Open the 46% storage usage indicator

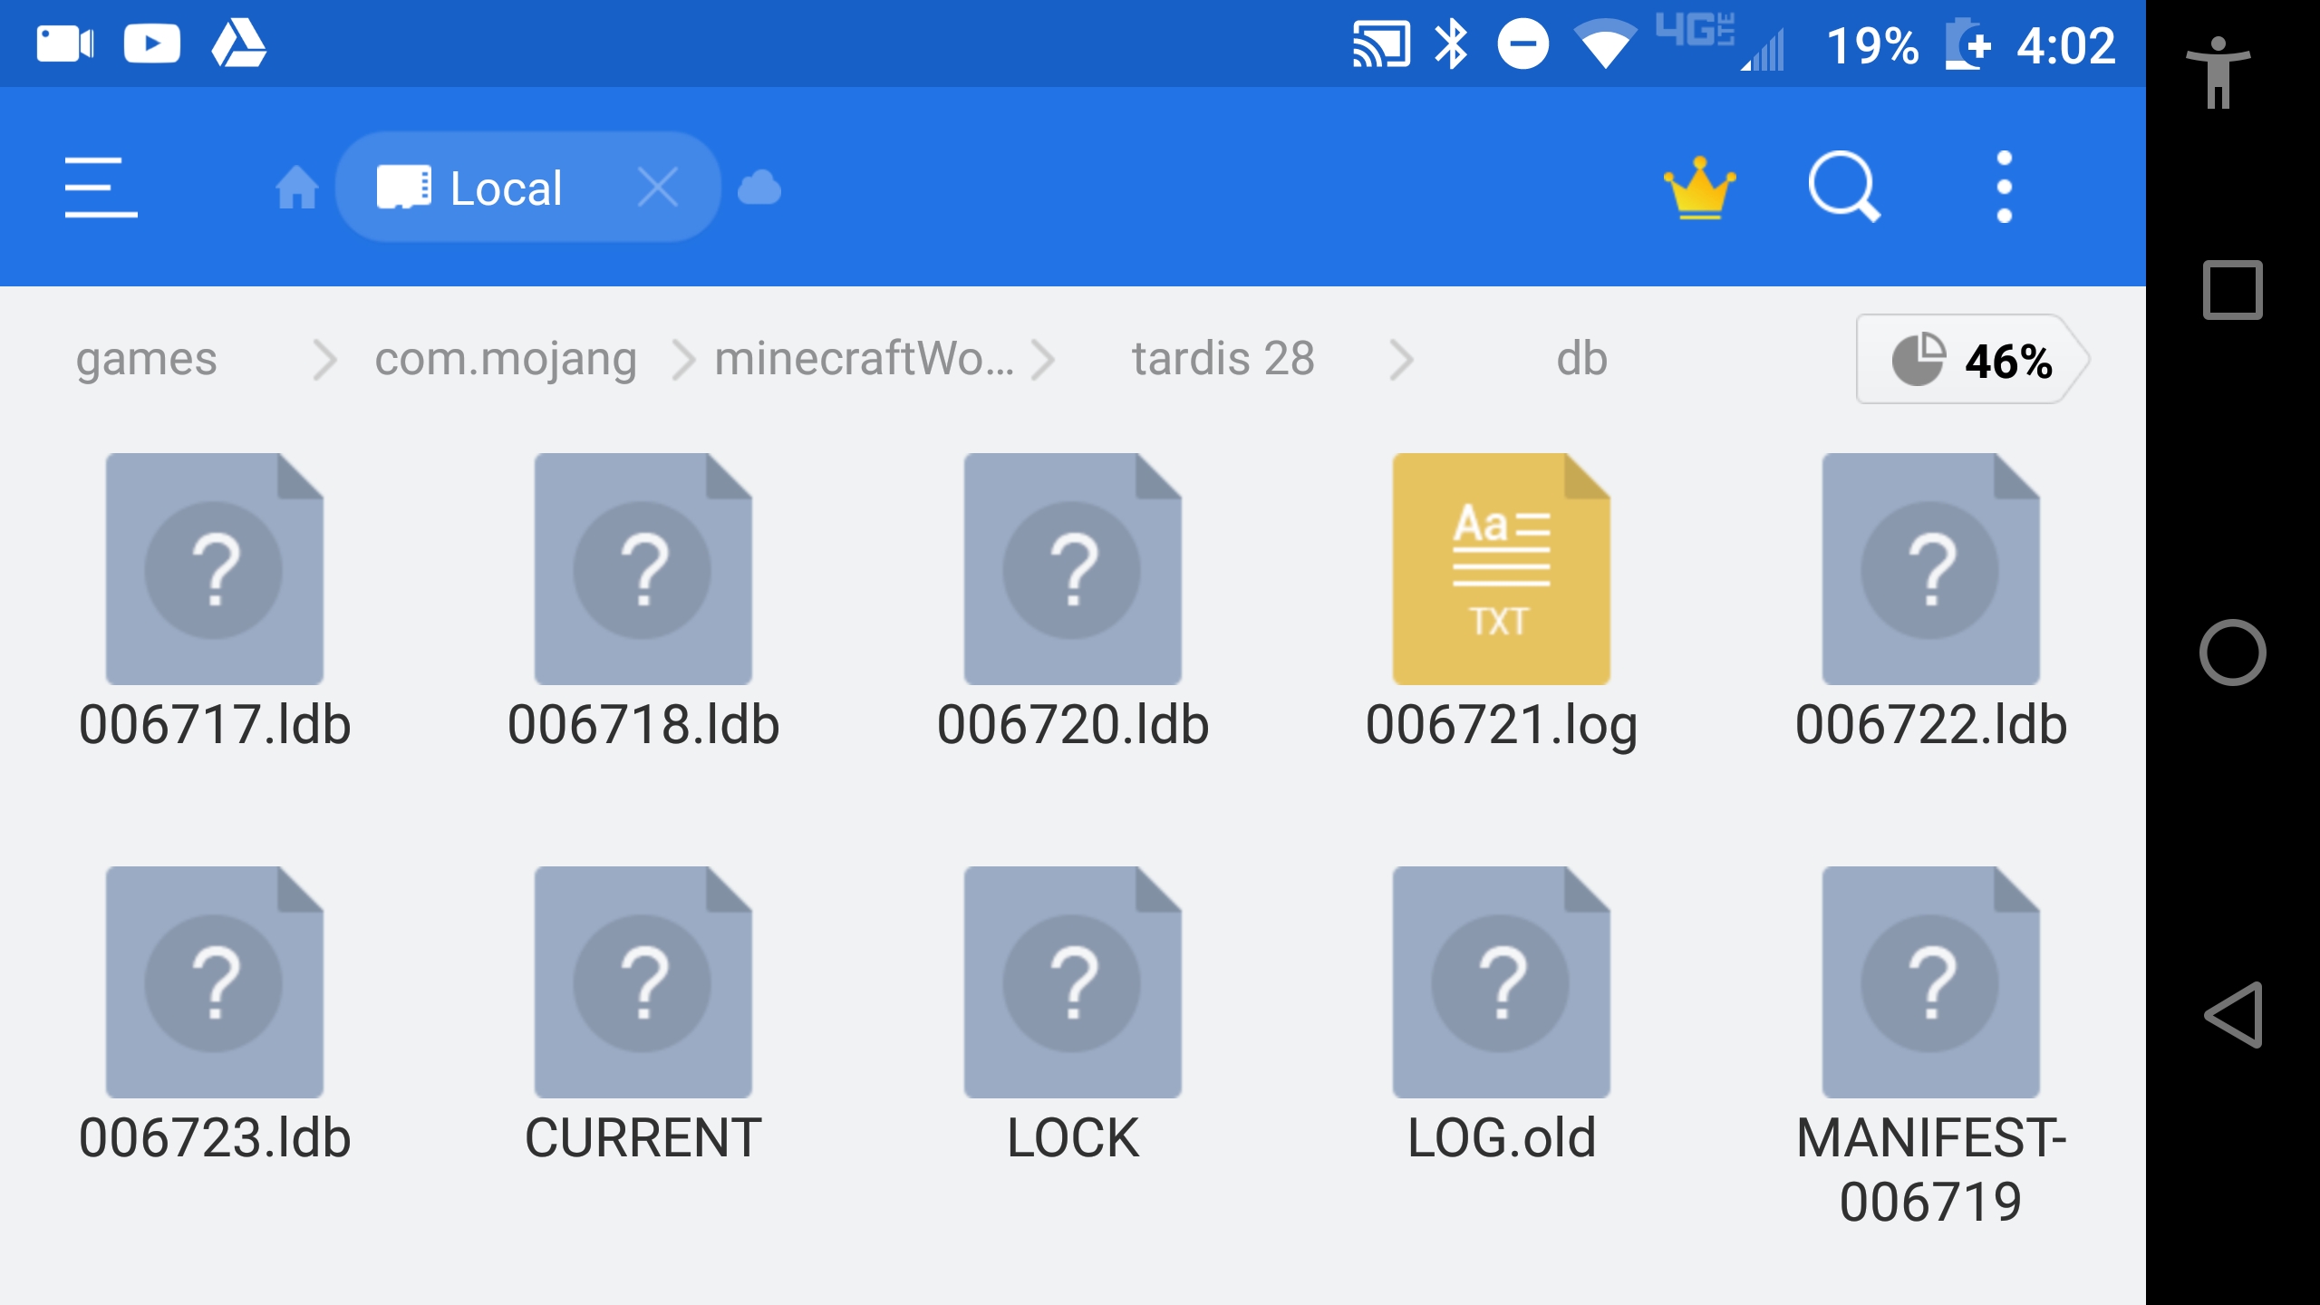pos(1972,360)
